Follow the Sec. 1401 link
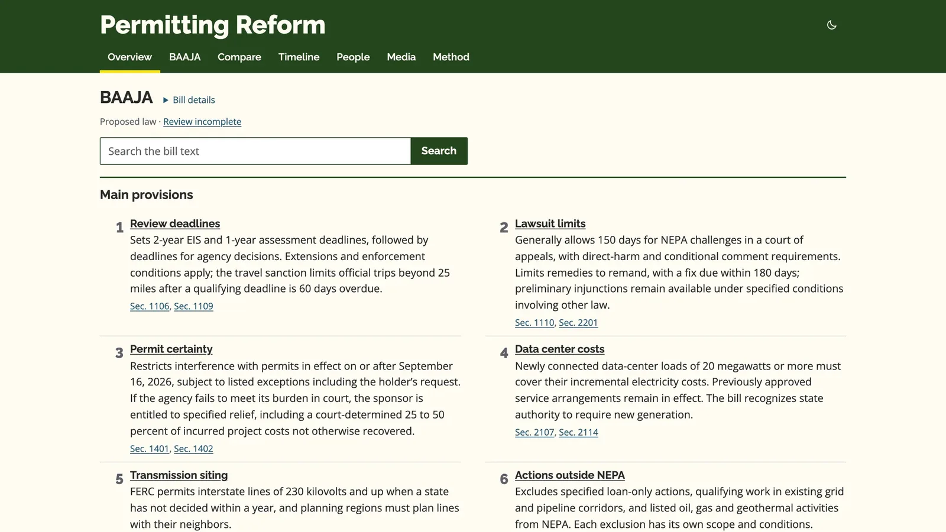 [150, 449]
